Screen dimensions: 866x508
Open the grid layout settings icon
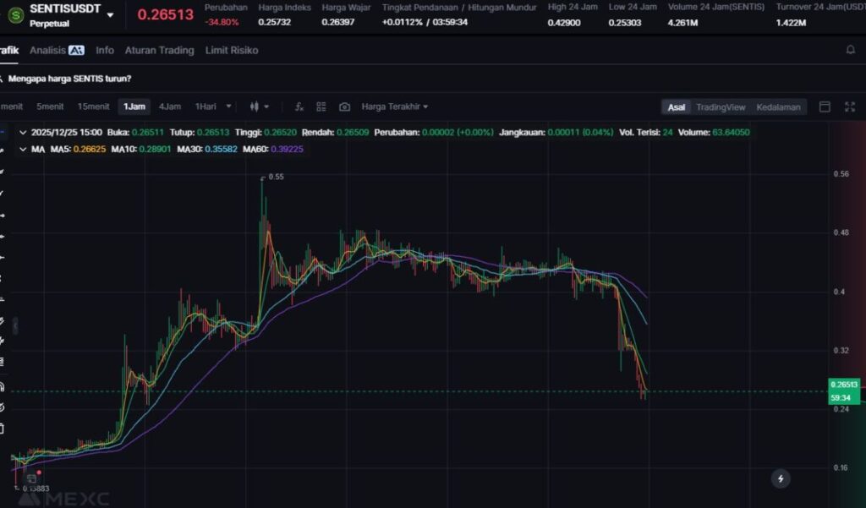click(x=321, y=107)
